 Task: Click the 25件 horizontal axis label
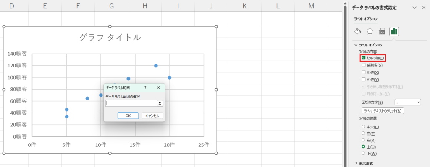204,145
